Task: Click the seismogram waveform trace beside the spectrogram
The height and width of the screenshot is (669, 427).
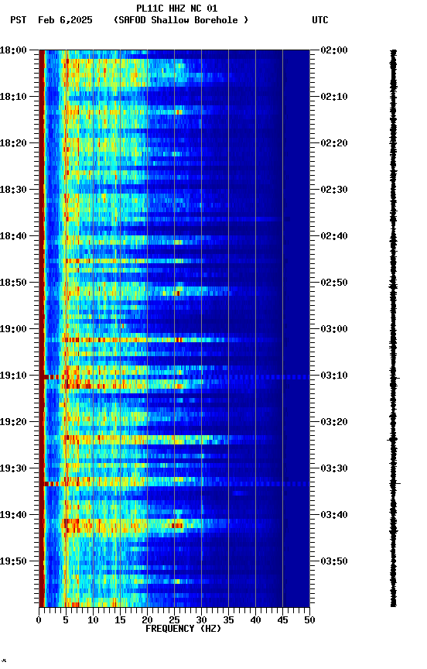Action: [393, 328]
